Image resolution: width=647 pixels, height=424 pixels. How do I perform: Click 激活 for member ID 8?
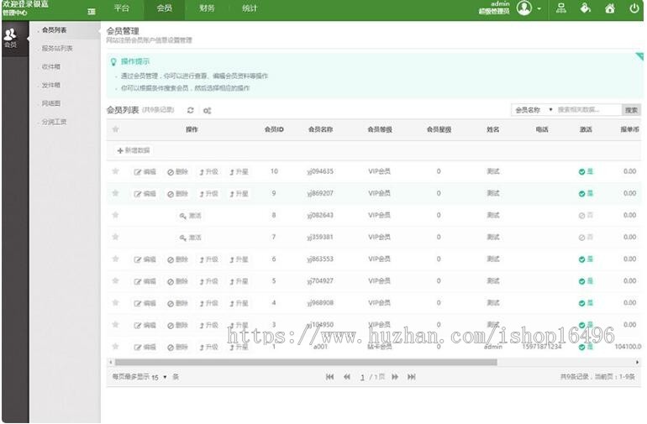(x=190, y=215)
